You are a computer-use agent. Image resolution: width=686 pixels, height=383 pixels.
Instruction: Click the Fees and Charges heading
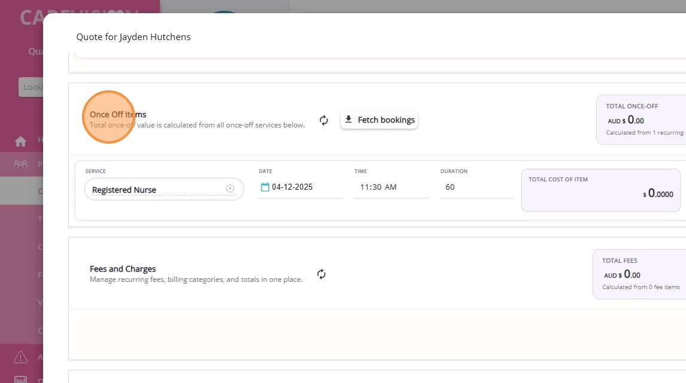click(x=123, y=269)
